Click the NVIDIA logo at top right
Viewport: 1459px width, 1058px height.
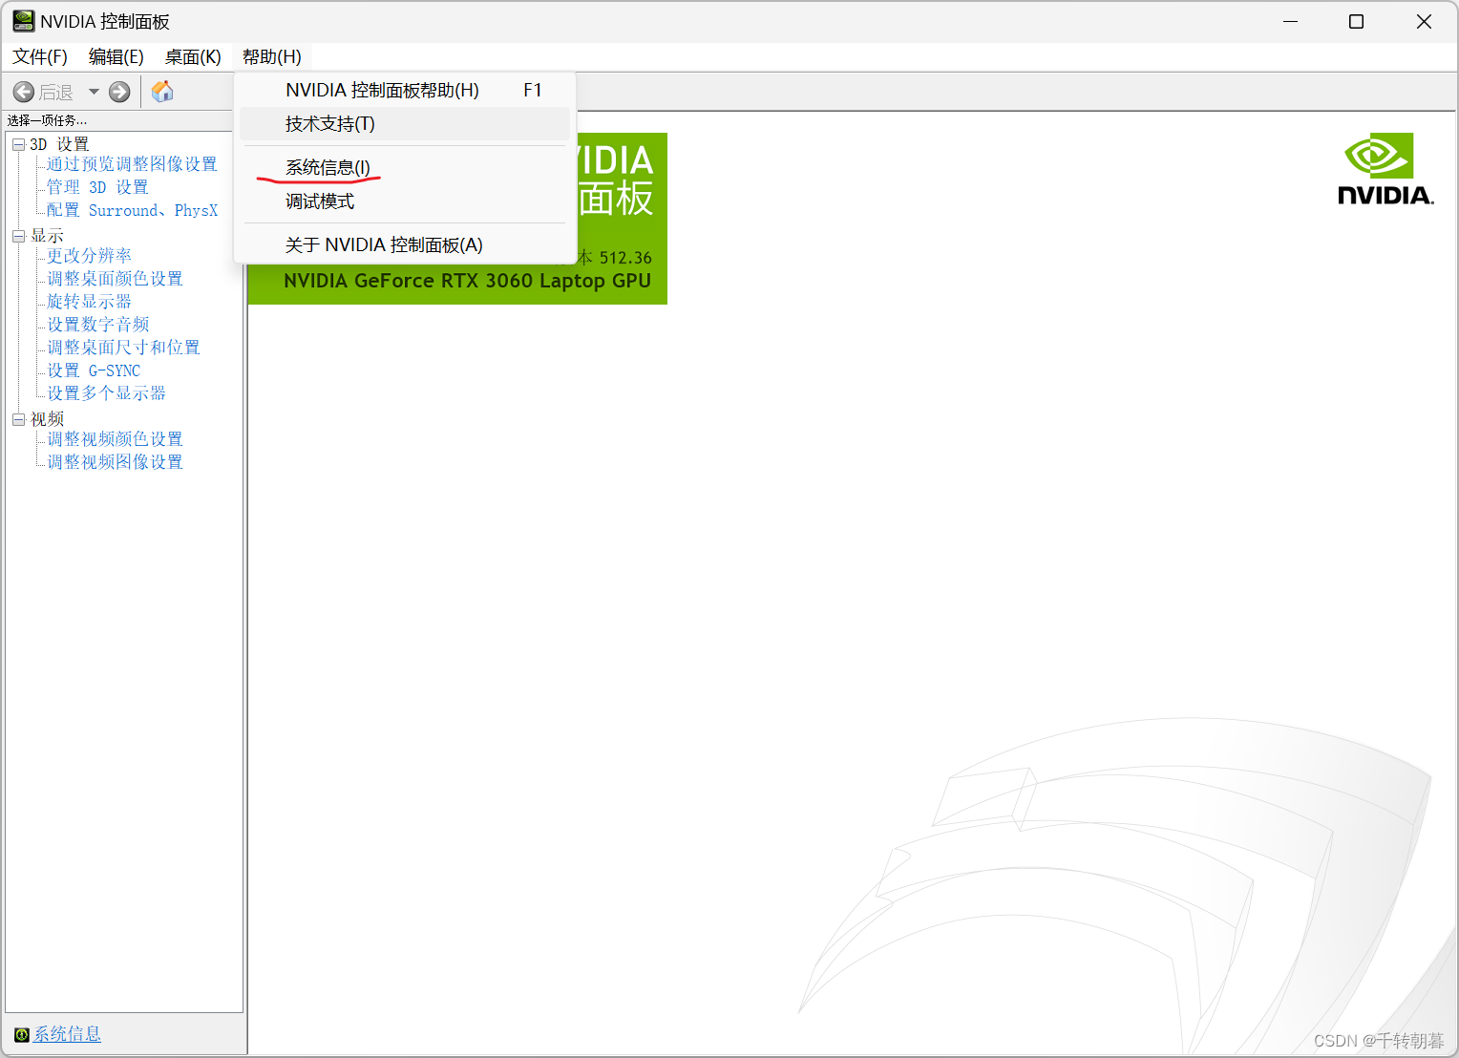(x=1385, y=169)
